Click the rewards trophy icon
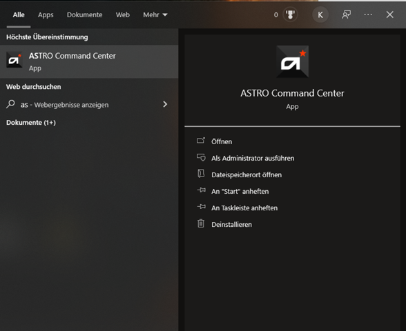 [290, 14]
